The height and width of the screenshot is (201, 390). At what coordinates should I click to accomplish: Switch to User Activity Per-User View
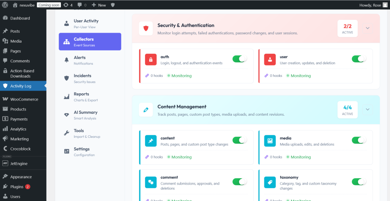pos(90,24)
